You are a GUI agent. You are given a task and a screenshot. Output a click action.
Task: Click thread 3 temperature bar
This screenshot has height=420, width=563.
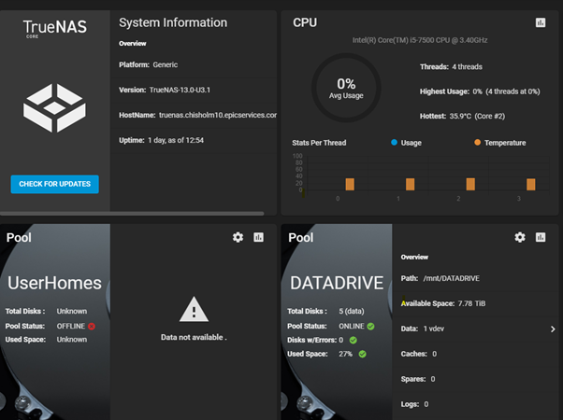(x=530, y=184)
